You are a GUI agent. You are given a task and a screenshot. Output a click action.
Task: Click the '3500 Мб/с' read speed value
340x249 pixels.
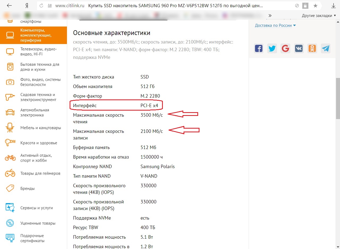coord(152,115)
